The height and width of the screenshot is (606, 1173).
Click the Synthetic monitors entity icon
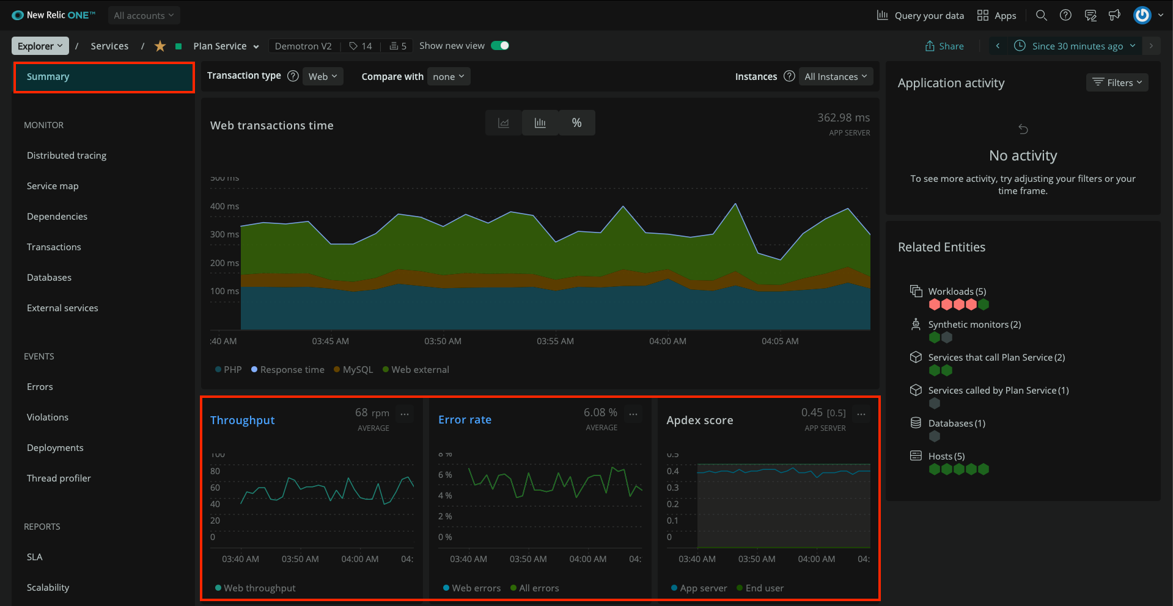click(916, 324)
